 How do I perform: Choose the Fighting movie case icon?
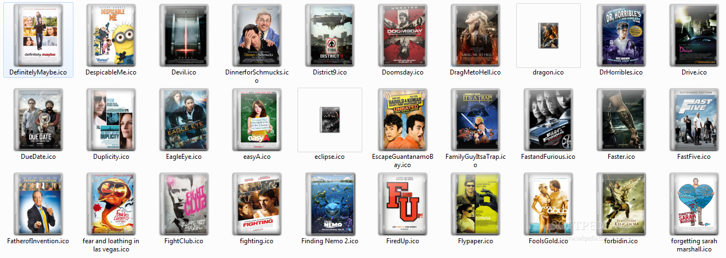tap(257, 203)
